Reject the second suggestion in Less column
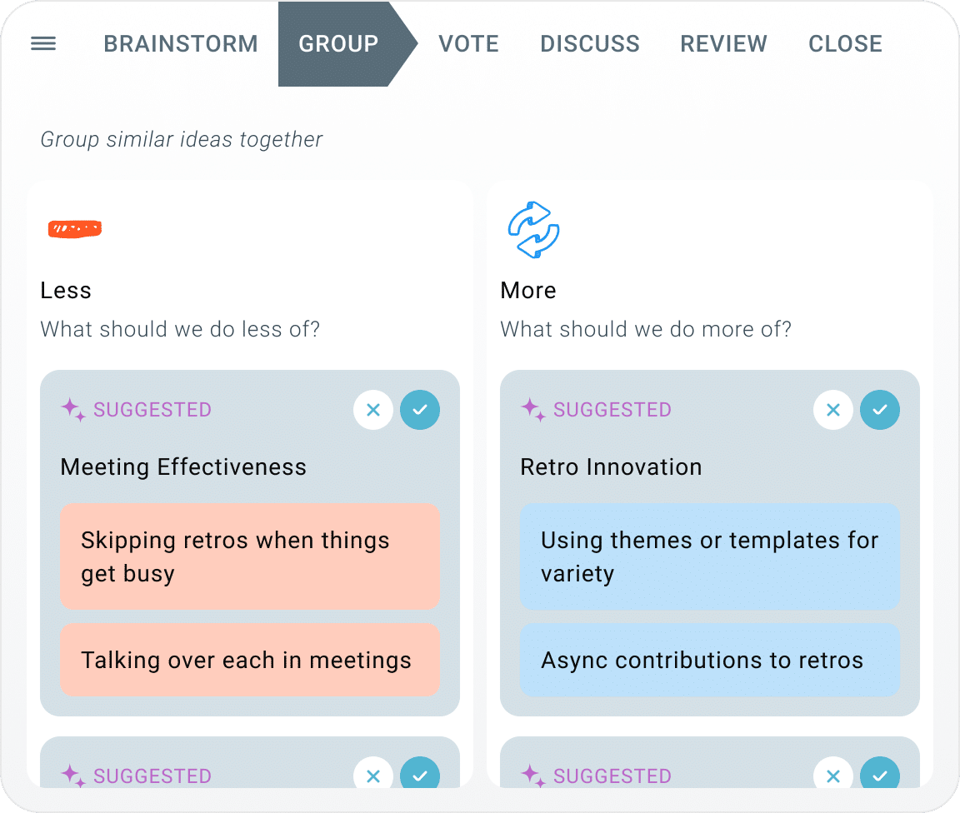 [373, 776]
